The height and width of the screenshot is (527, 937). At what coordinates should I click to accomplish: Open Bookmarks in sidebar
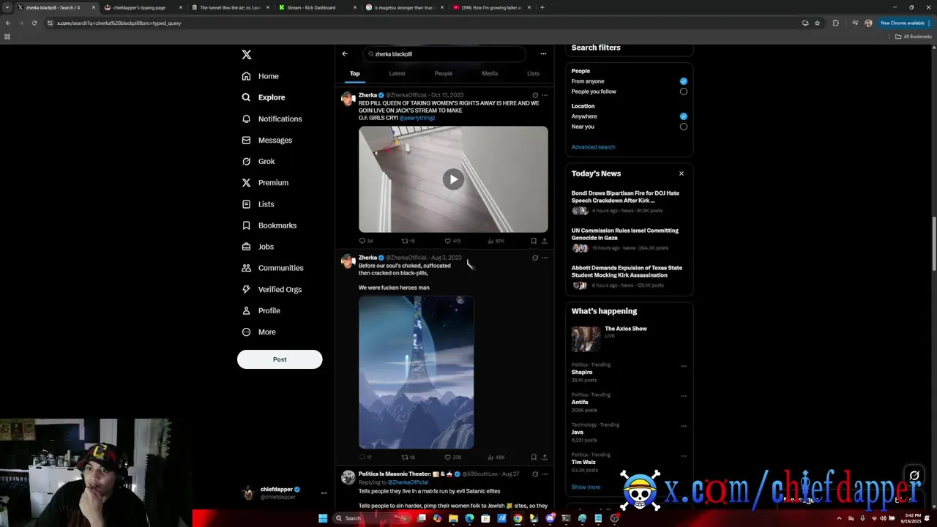tap(269, 225)
